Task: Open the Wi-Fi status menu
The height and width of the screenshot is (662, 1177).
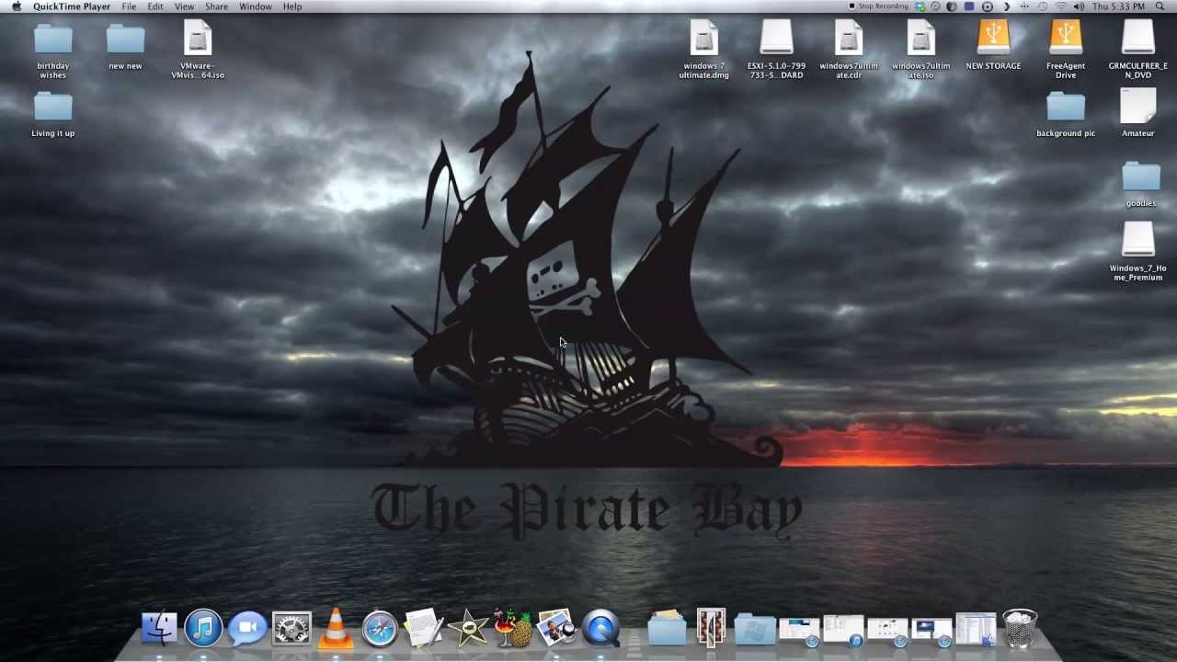Action: click(x=1061, y=6)
